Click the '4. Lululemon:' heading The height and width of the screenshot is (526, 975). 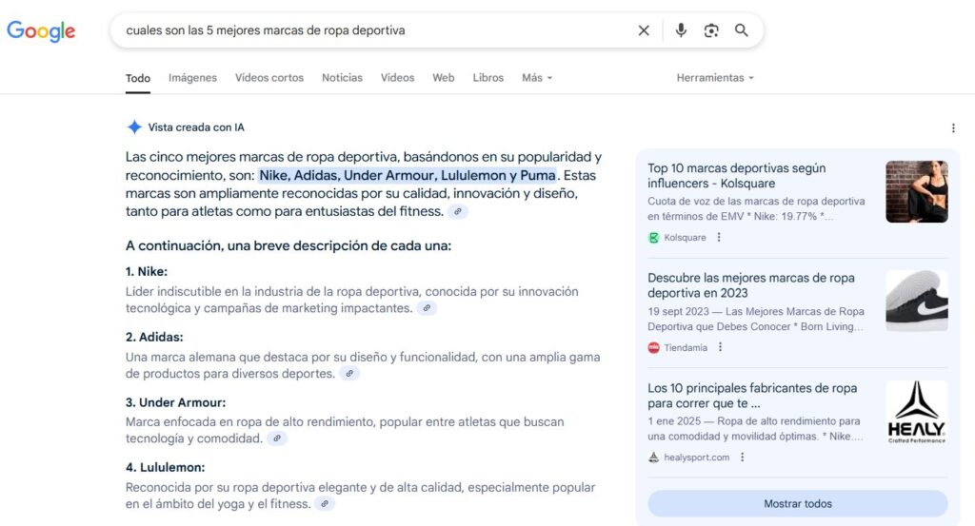(x=165, y=467)
